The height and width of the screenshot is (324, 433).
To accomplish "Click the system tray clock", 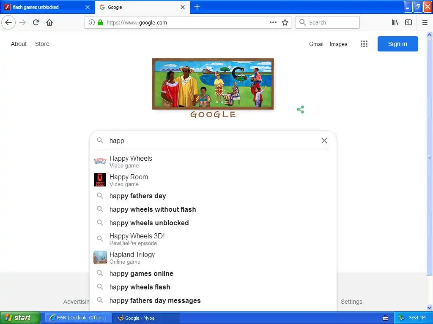I will coord(417,318).
